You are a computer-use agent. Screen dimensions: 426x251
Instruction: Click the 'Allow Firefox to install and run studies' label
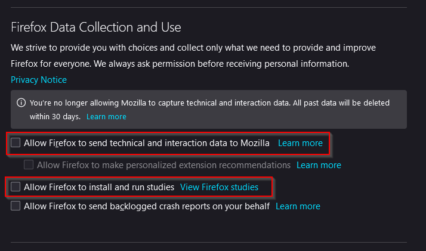pyautogui.click(x=99, y=187)
